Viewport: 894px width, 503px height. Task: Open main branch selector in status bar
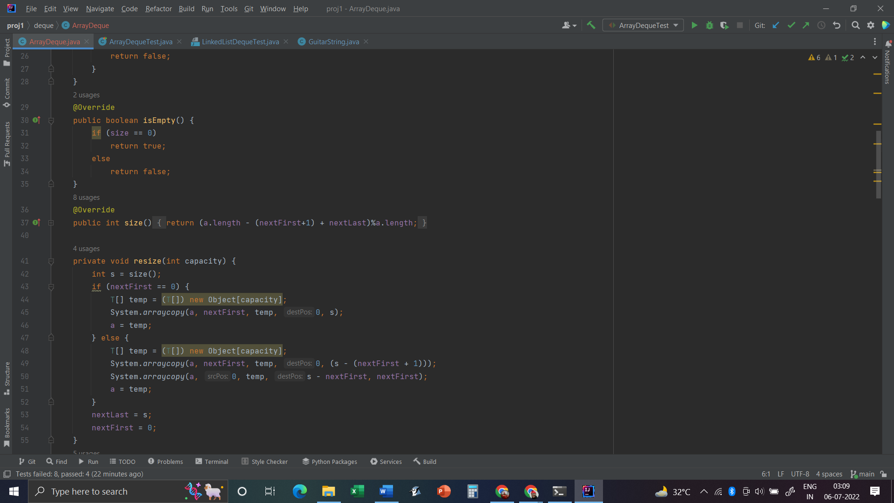862,474
